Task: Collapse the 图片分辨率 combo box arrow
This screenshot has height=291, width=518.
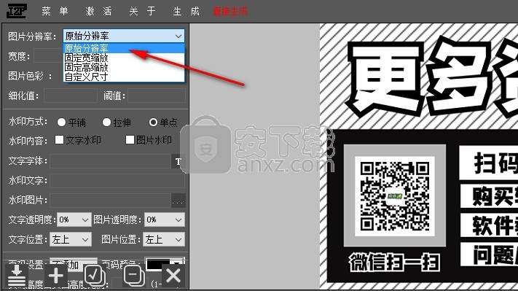Action: coord(178,36)
